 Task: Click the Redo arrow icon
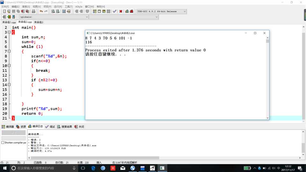pos(46,11)
